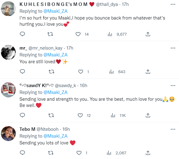This screenshot has height=159, width=179.
Task: Open more options for sawdy_k's tweet
Action: 173,86
